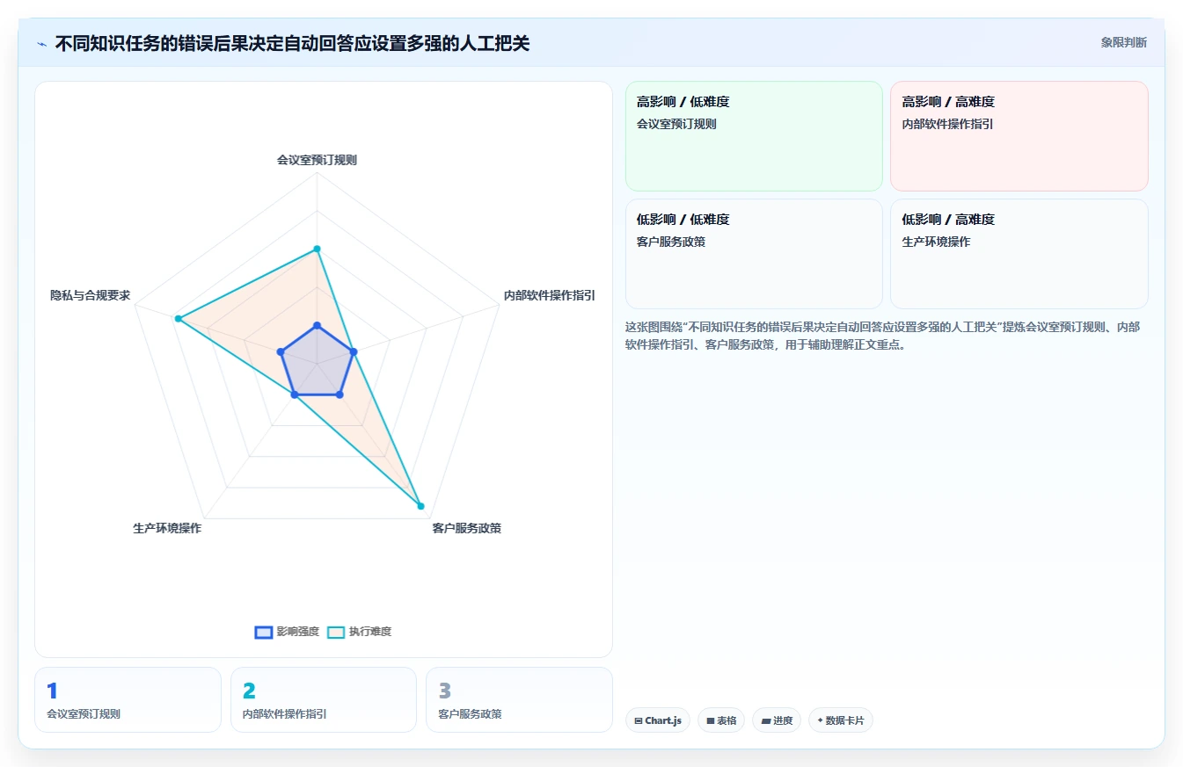Screen dimensions: 1183x767
Task: Click the chart title heading text
Action: coord(292,43)
